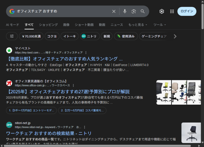The image size is (204, 147).
Task: Open the Google apps grid icon
Action: (x=172, y=11)
